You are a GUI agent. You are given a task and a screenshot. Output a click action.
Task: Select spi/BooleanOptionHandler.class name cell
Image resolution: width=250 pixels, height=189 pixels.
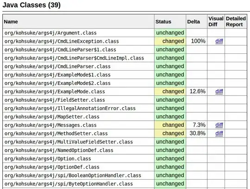tap(78, 175)
